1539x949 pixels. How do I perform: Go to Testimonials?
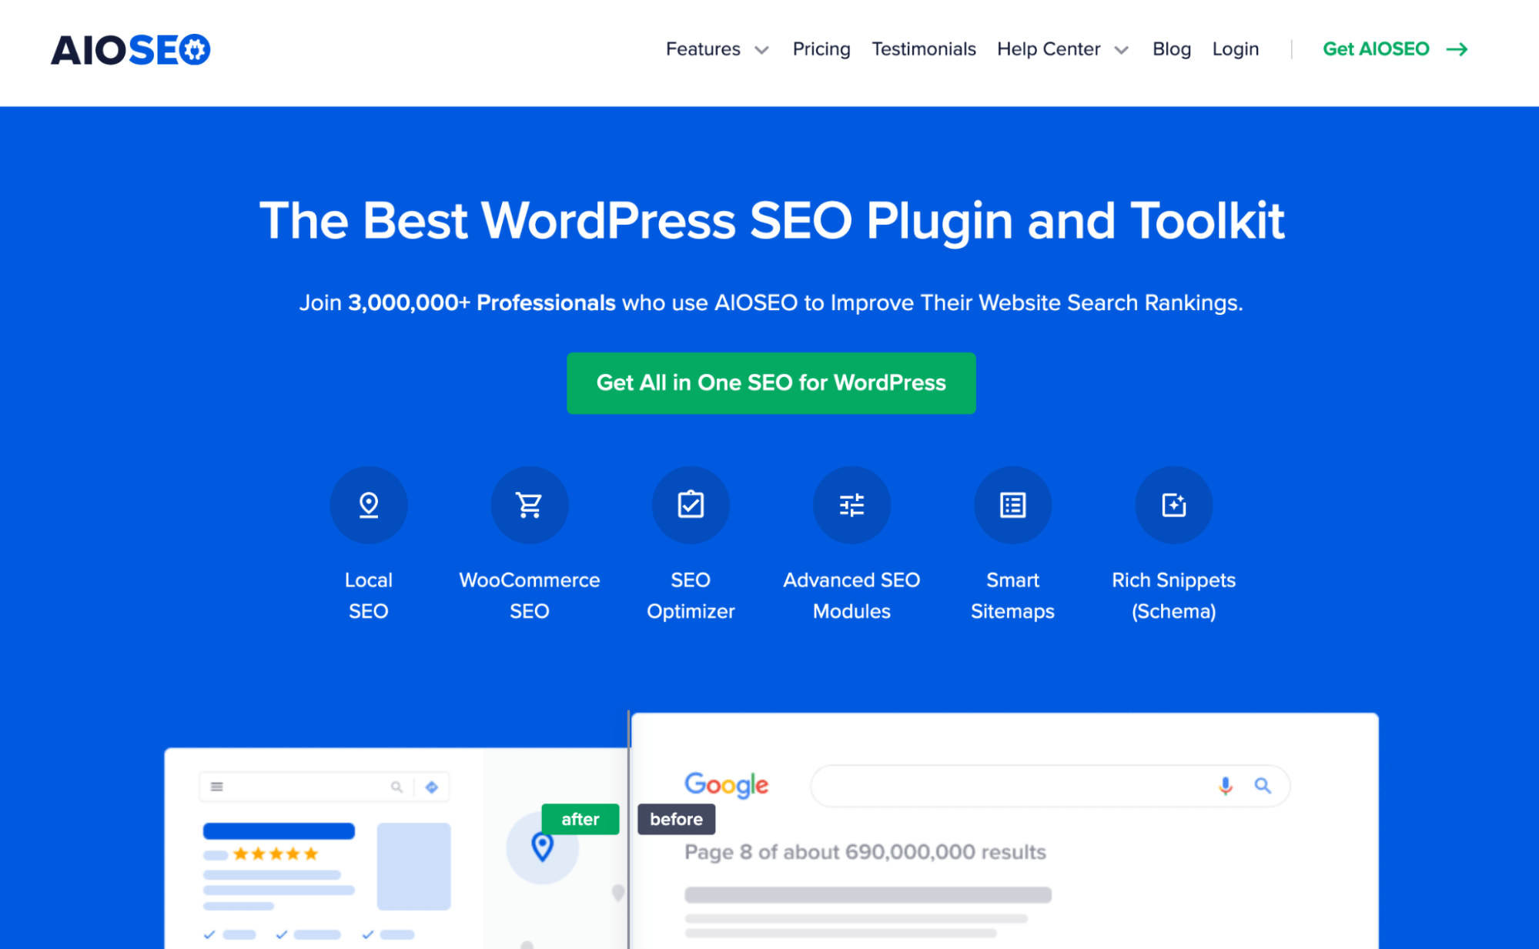pos(924,49)
